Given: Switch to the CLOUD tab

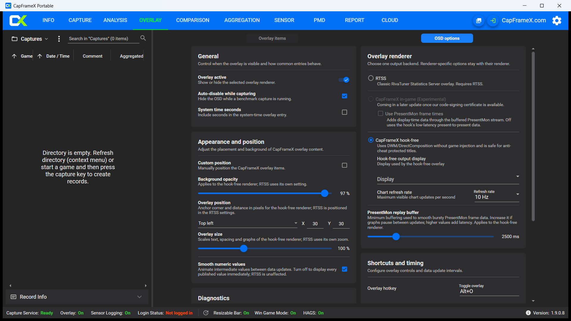Looking at the screenshot, I should [x=390, y=20].
